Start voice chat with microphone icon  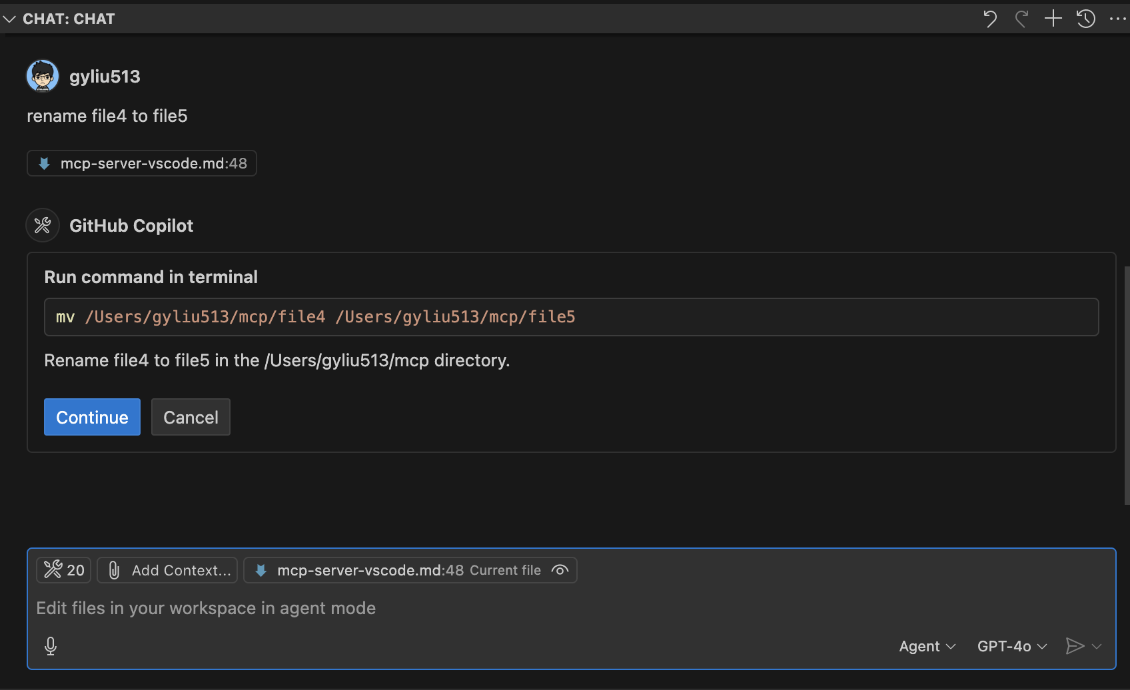click(51, 646)
